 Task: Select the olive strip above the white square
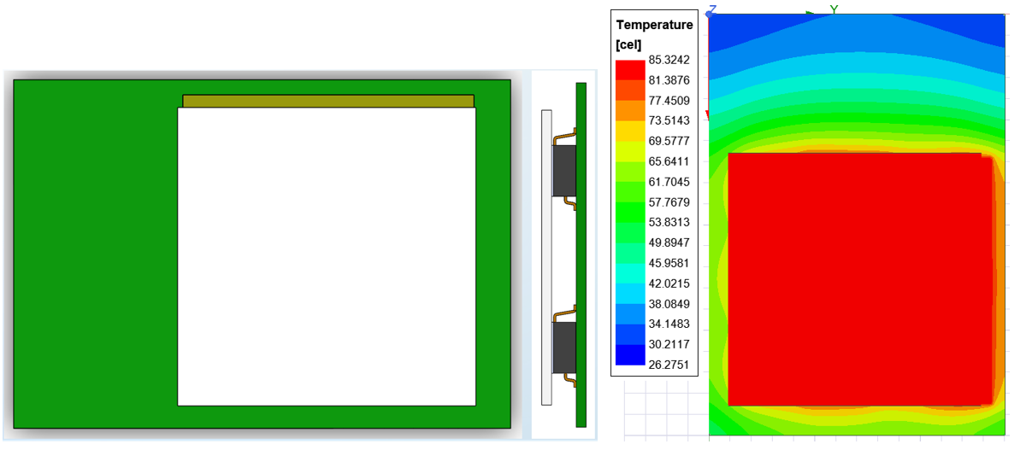pos(327,101)
